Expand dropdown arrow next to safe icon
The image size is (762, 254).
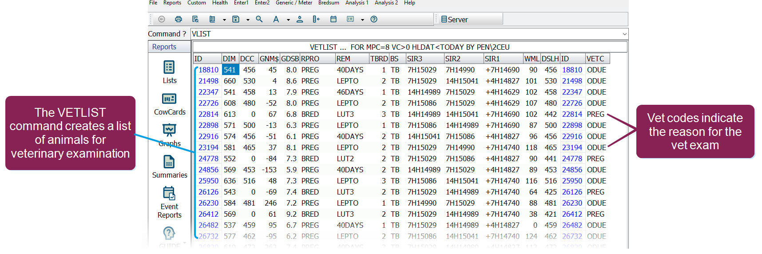coord(362,20)
